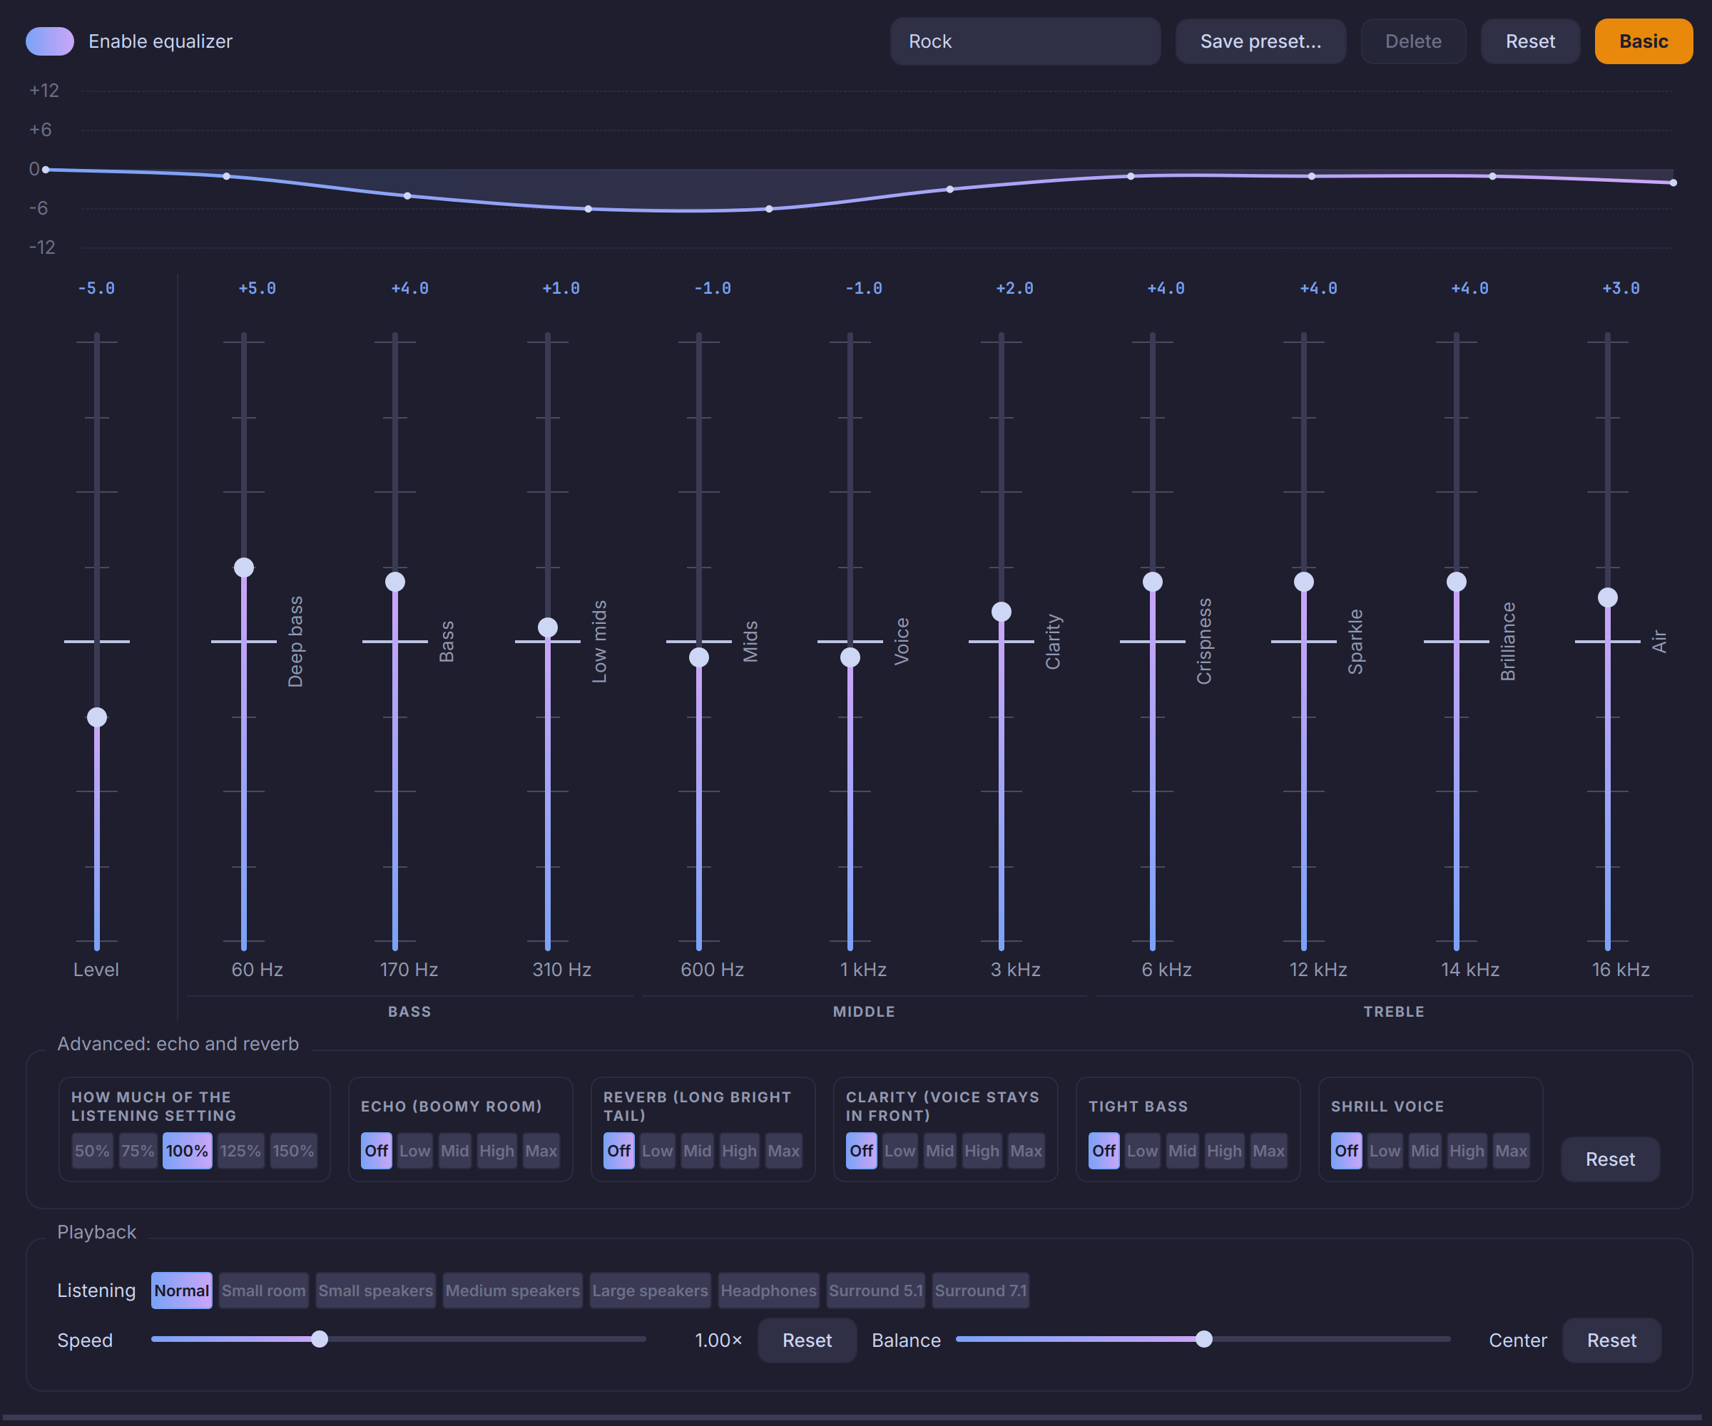Set Clarity voice stays in front to Mid
The height and width of the screenshot is (1426, 1712).
tap(939, 1151)
